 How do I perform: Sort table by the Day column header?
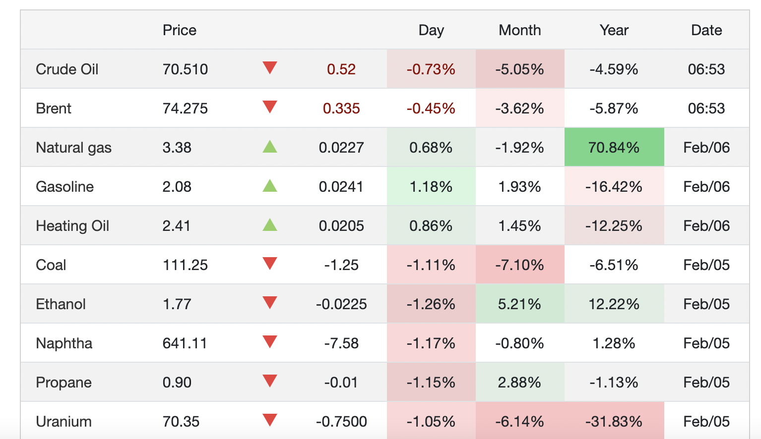(431, 30)
